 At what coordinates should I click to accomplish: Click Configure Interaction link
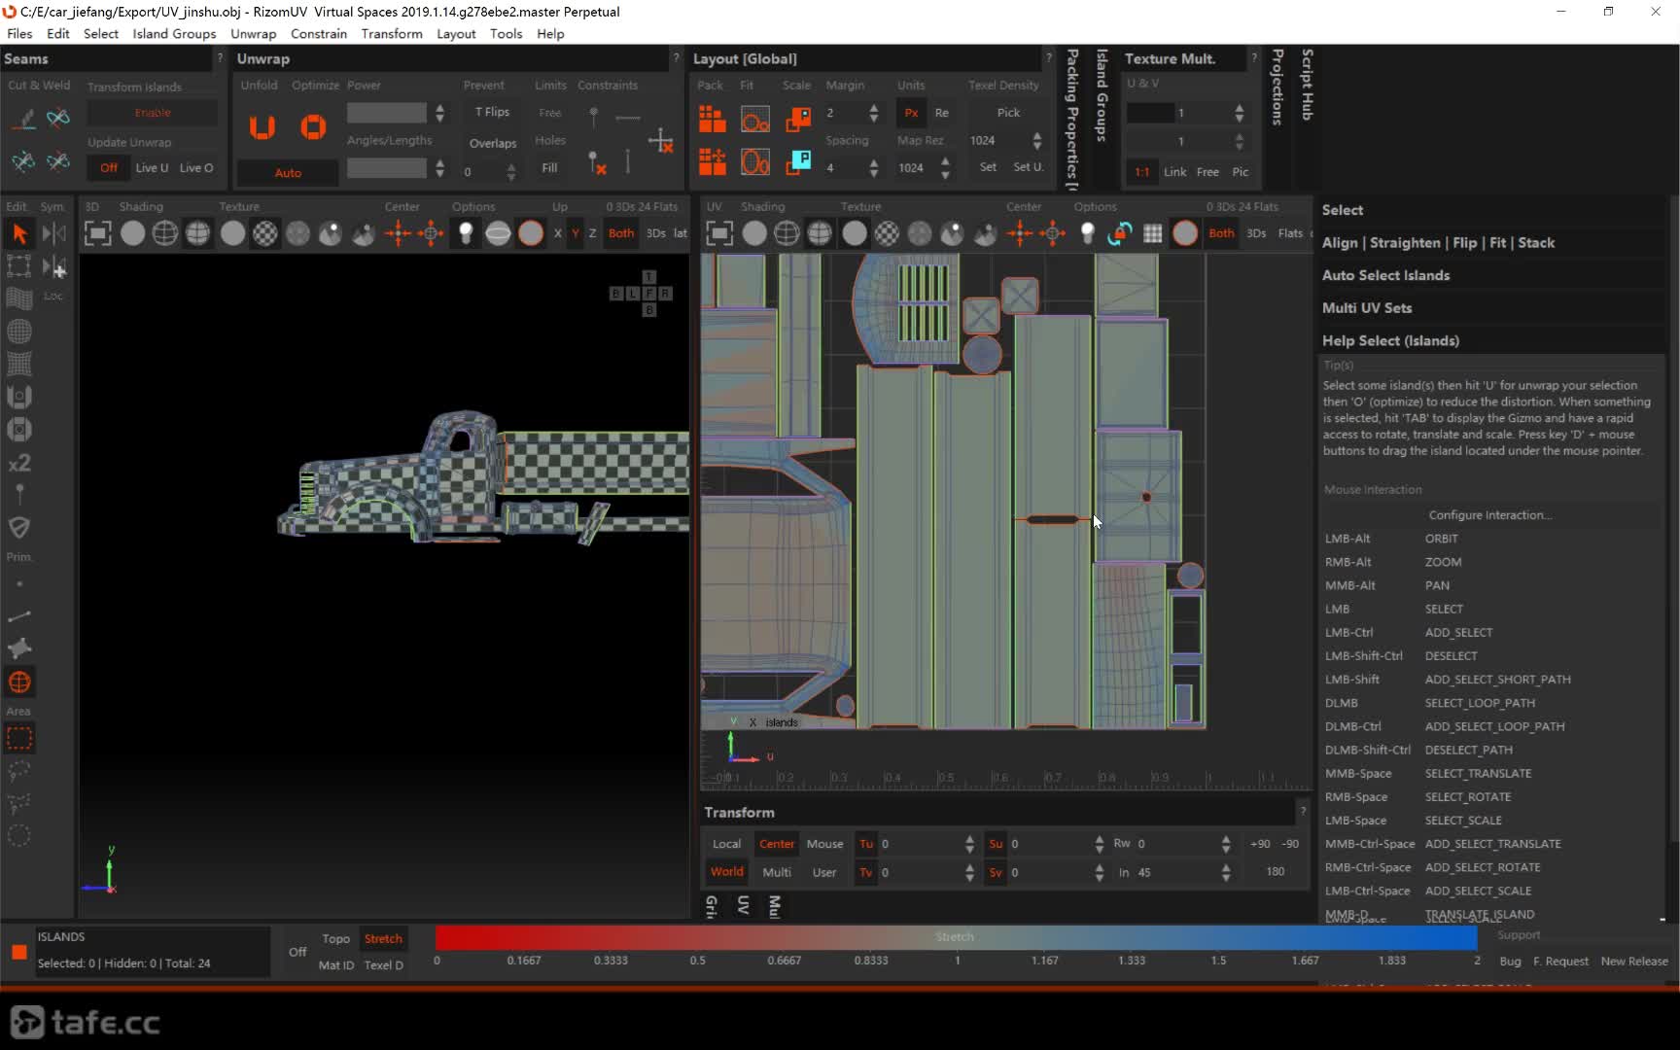tap(1489, 515)
